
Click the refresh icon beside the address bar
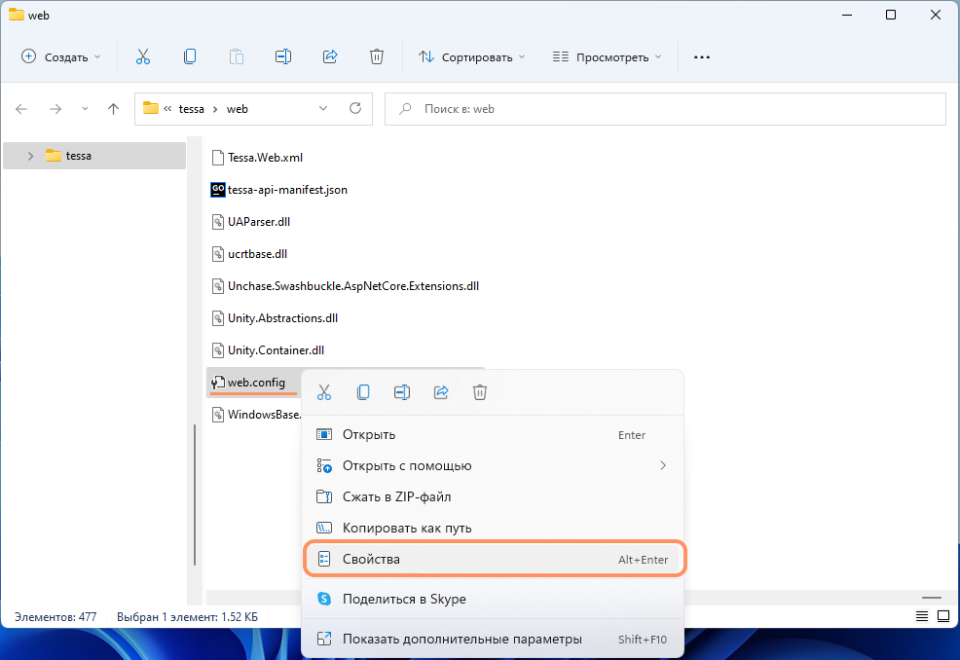[x=355, y=109]
